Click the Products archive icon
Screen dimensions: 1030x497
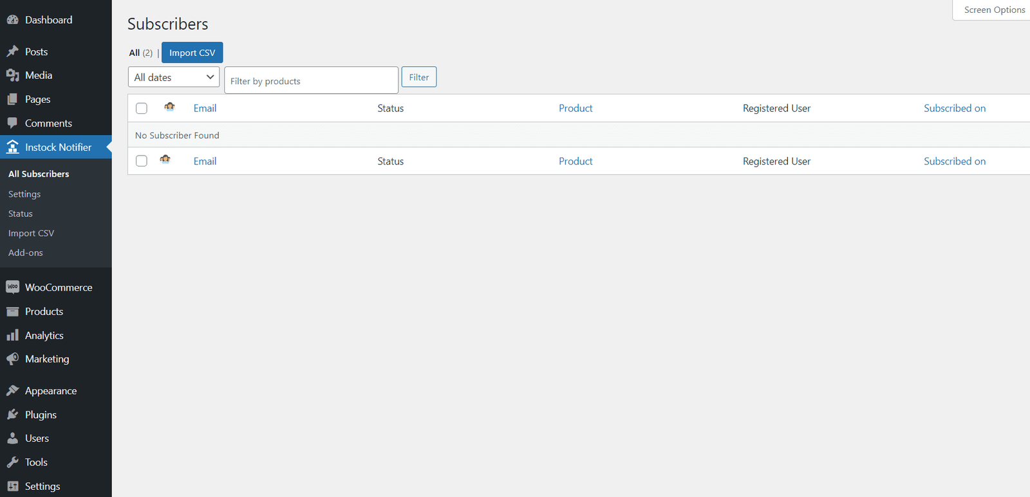click(12, 311)
